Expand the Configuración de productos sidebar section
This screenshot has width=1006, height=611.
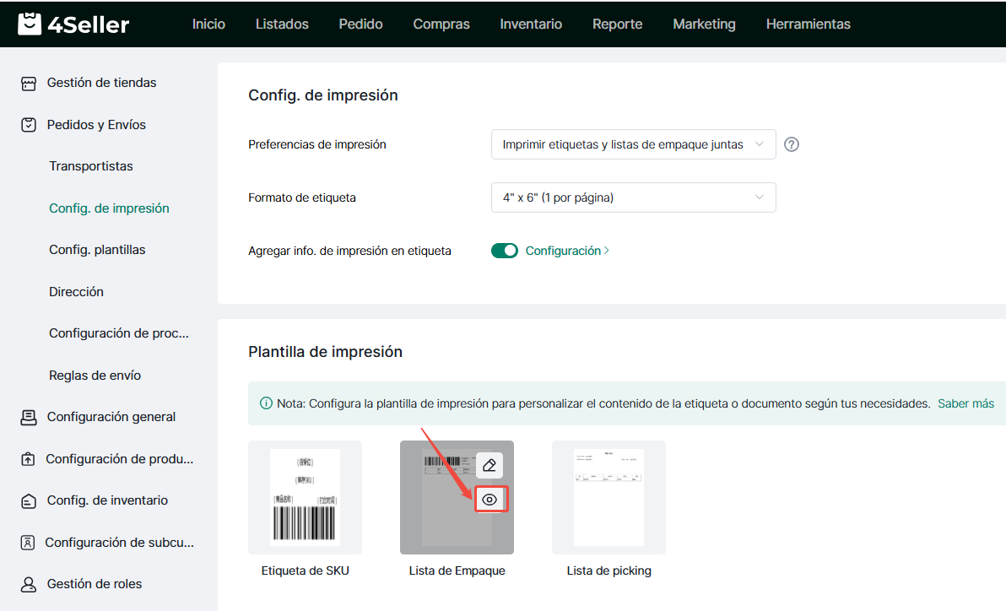click(119, 459)
